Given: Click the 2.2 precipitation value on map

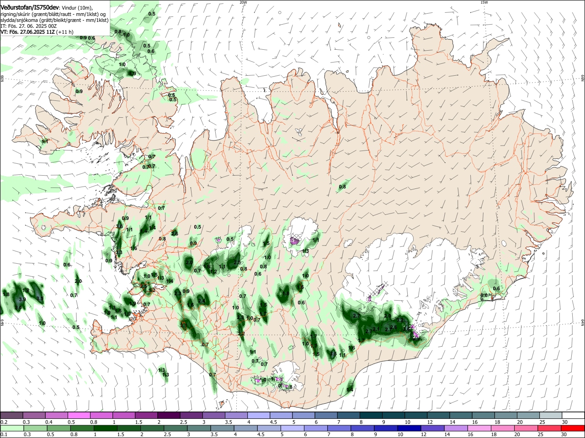Looking at the screenshot, I should click(x=242, y=334).
